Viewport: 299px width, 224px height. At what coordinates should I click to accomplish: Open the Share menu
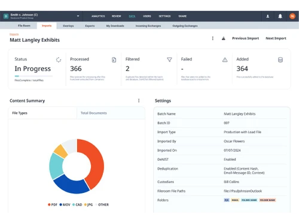(x=182, y=16)
